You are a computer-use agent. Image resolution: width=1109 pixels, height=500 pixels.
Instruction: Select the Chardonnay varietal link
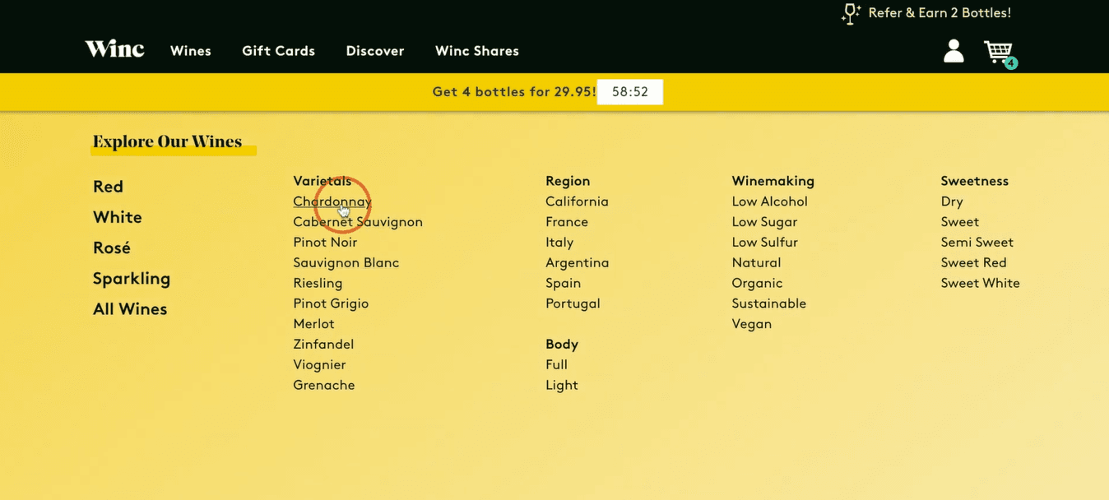332,201
